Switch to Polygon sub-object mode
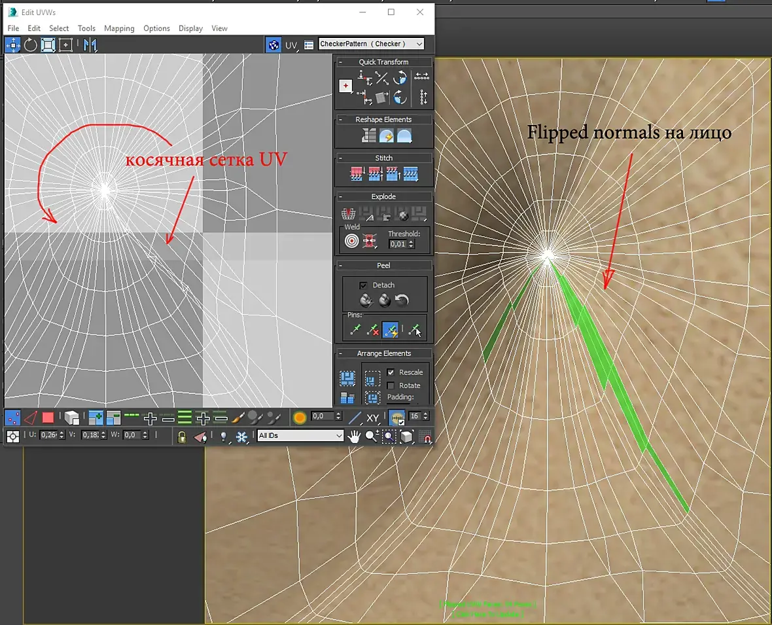The image size is (772, 625). click(48, 418)
